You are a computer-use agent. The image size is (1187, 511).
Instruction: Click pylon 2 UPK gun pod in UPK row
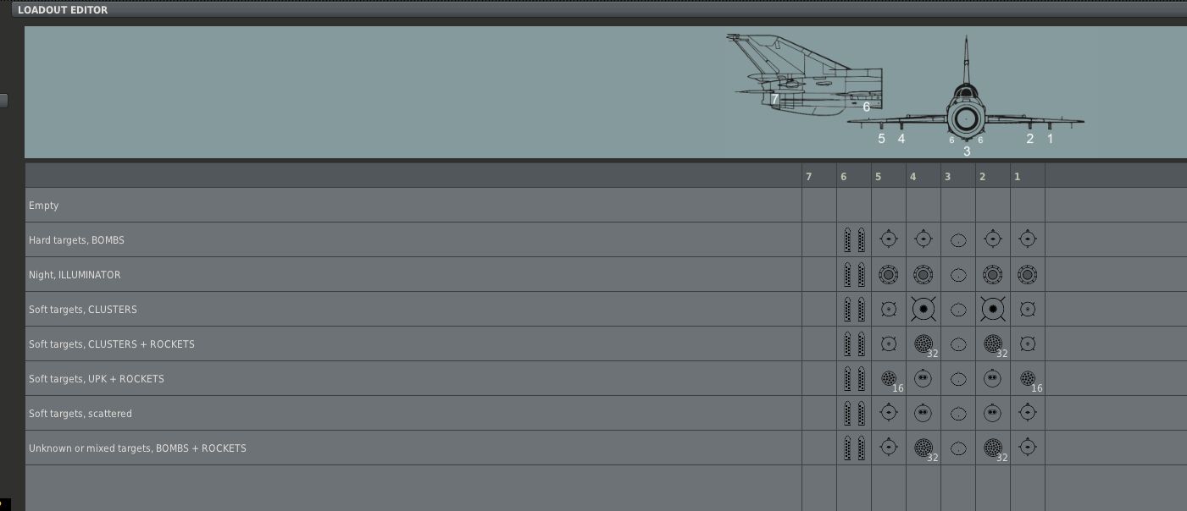992,378
